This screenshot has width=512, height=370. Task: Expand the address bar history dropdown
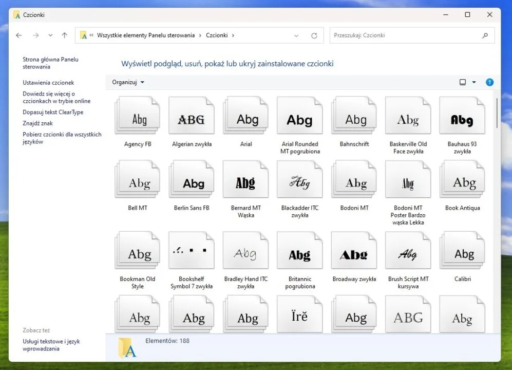(296, 35)
